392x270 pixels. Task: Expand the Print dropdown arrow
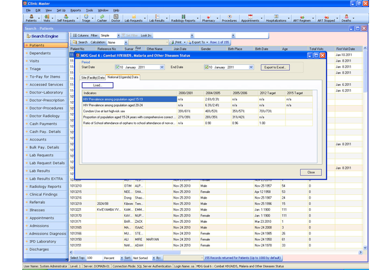coord(184,42)
